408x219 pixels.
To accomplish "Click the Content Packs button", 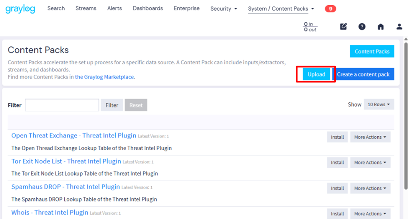I will [x=372, y=51].
